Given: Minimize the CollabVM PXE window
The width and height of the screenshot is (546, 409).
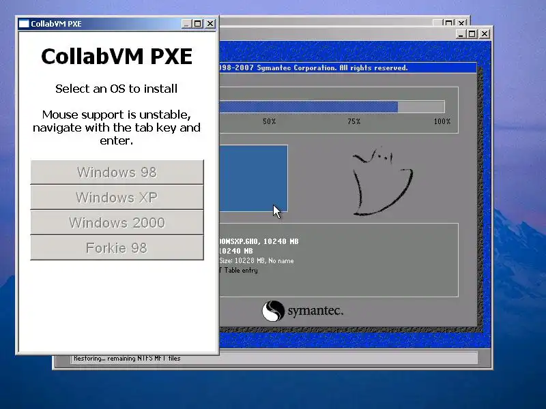Looking at the screenshot, I should [186, 24].
